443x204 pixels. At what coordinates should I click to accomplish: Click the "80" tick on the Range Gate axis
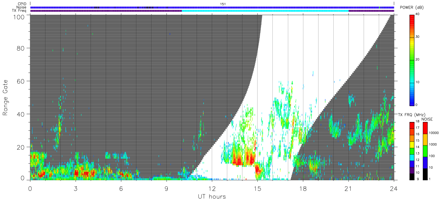tap(21, 48)
